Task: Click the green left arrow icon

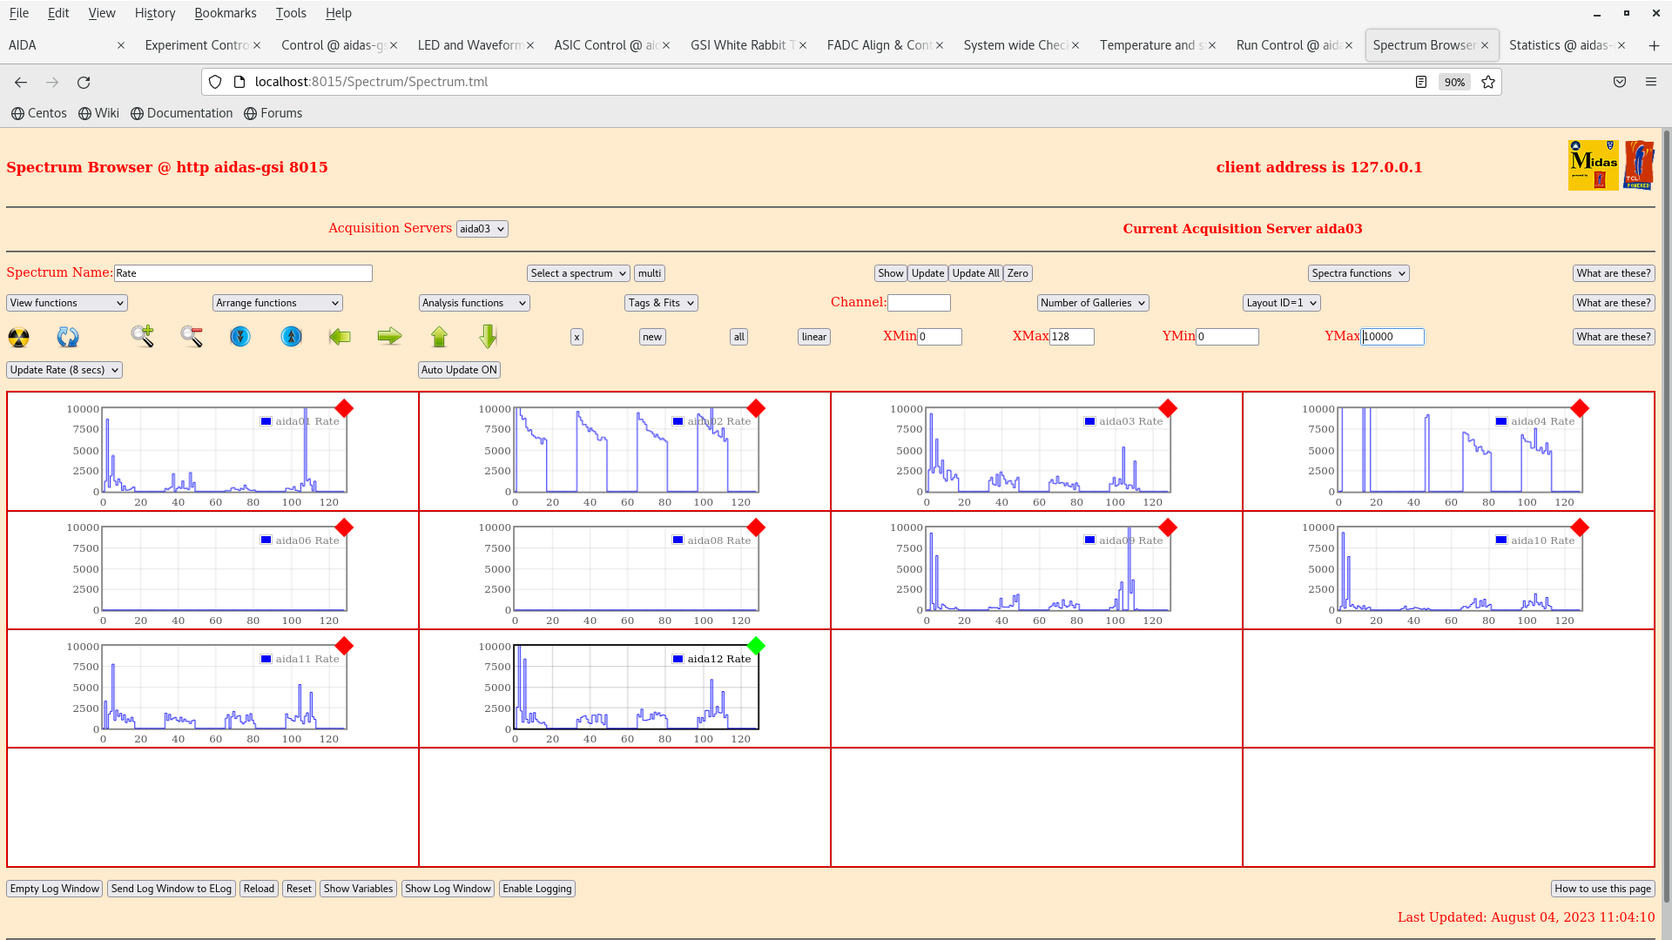Action: pyautogui.click(x=340, y=337)
